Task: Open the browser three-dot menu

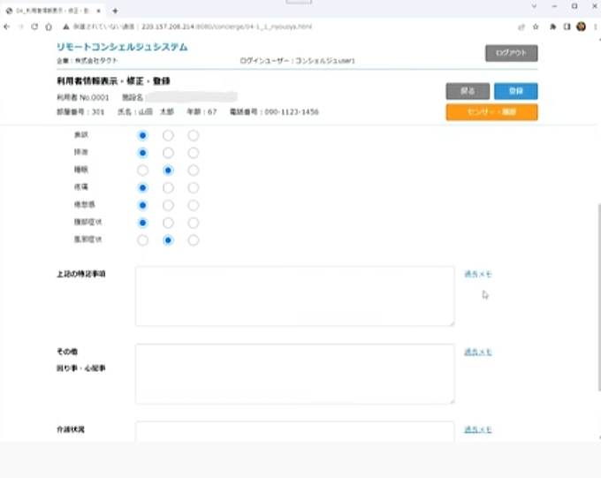Action: [593, 27]
